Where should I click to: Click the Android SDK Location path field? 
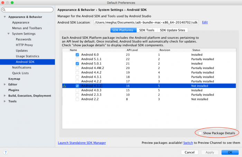pyautogui.click(x=146, y=22)
